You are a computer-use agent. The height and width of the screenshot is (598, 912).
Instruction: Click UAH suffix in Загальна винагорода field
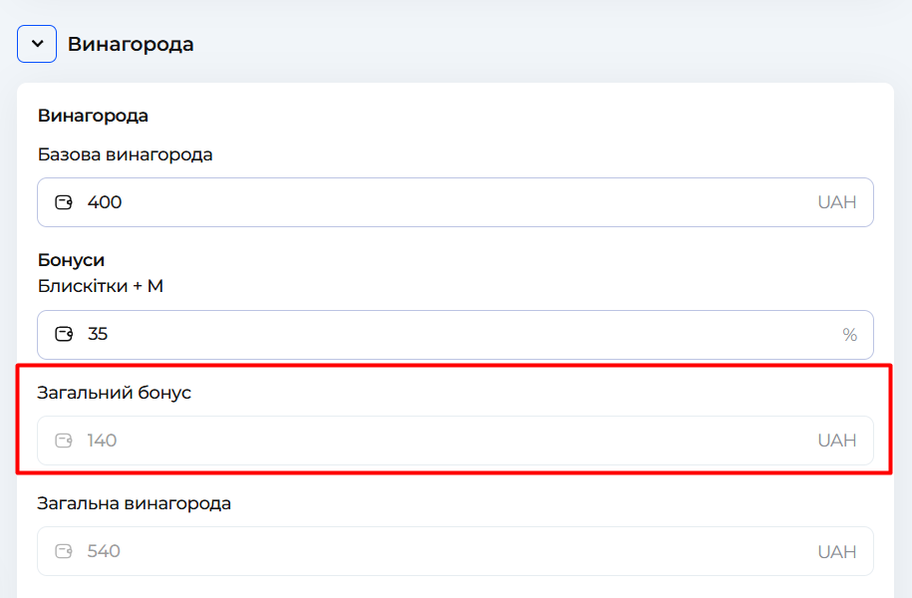(837, 551)
